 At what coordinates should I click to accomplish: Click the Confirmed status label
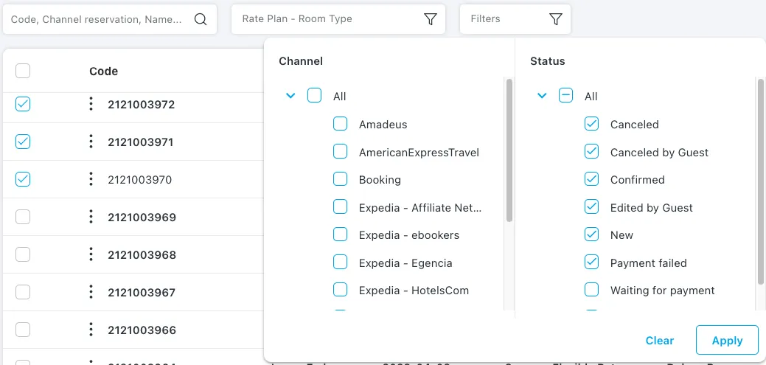638,180
